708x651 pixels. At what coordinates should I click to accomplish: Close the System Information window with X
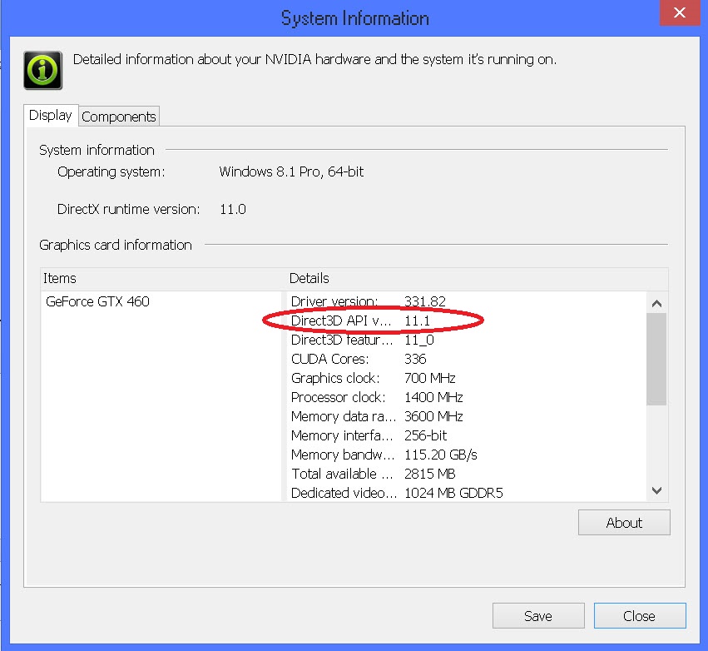click(679, 12)
